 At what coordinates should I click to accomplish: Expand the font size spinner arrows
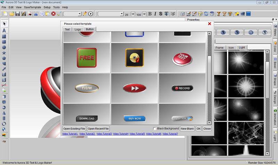coord(133,14)
